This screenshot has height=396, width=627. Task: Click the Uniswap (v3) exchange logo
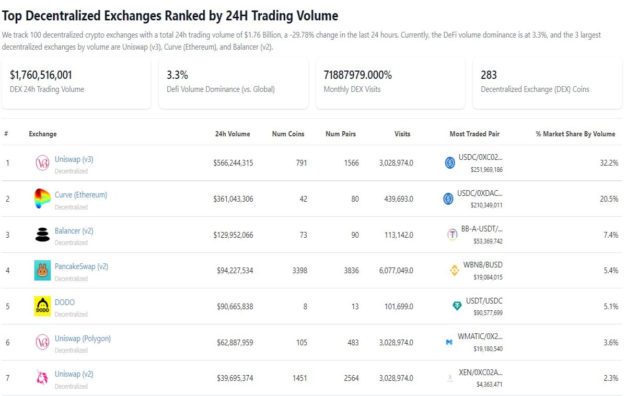[x=42, y=163]
